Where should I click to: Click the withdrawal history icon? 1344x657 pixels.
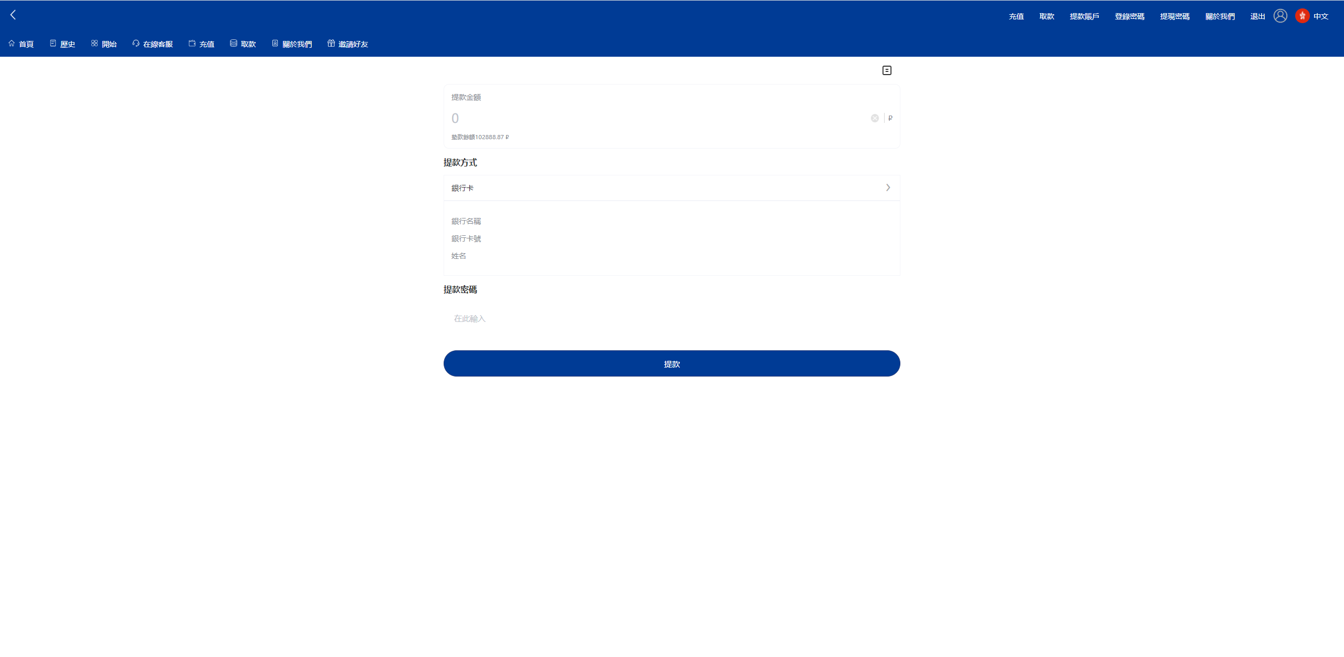[x=887, y=70]
